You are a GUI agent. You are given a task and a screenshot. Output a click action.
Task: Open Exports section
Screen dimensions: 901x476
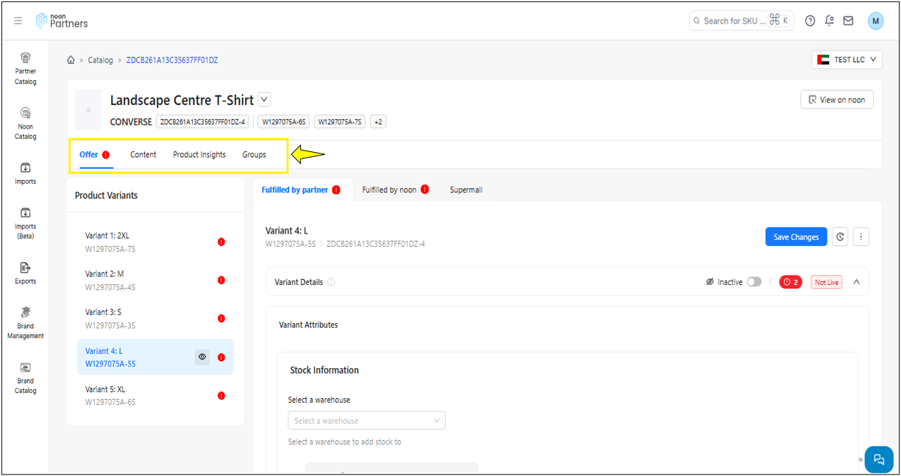pyautogui.click(x=25, y=273)
